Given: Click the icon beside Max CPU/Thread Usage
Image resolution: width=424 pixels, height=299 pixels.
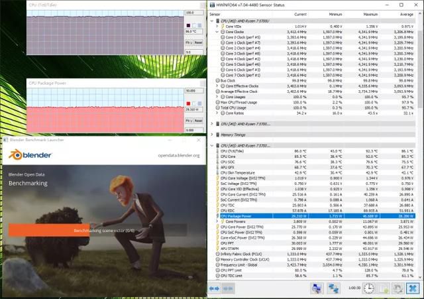Looking at the screenshot, I should pos(218,102).
